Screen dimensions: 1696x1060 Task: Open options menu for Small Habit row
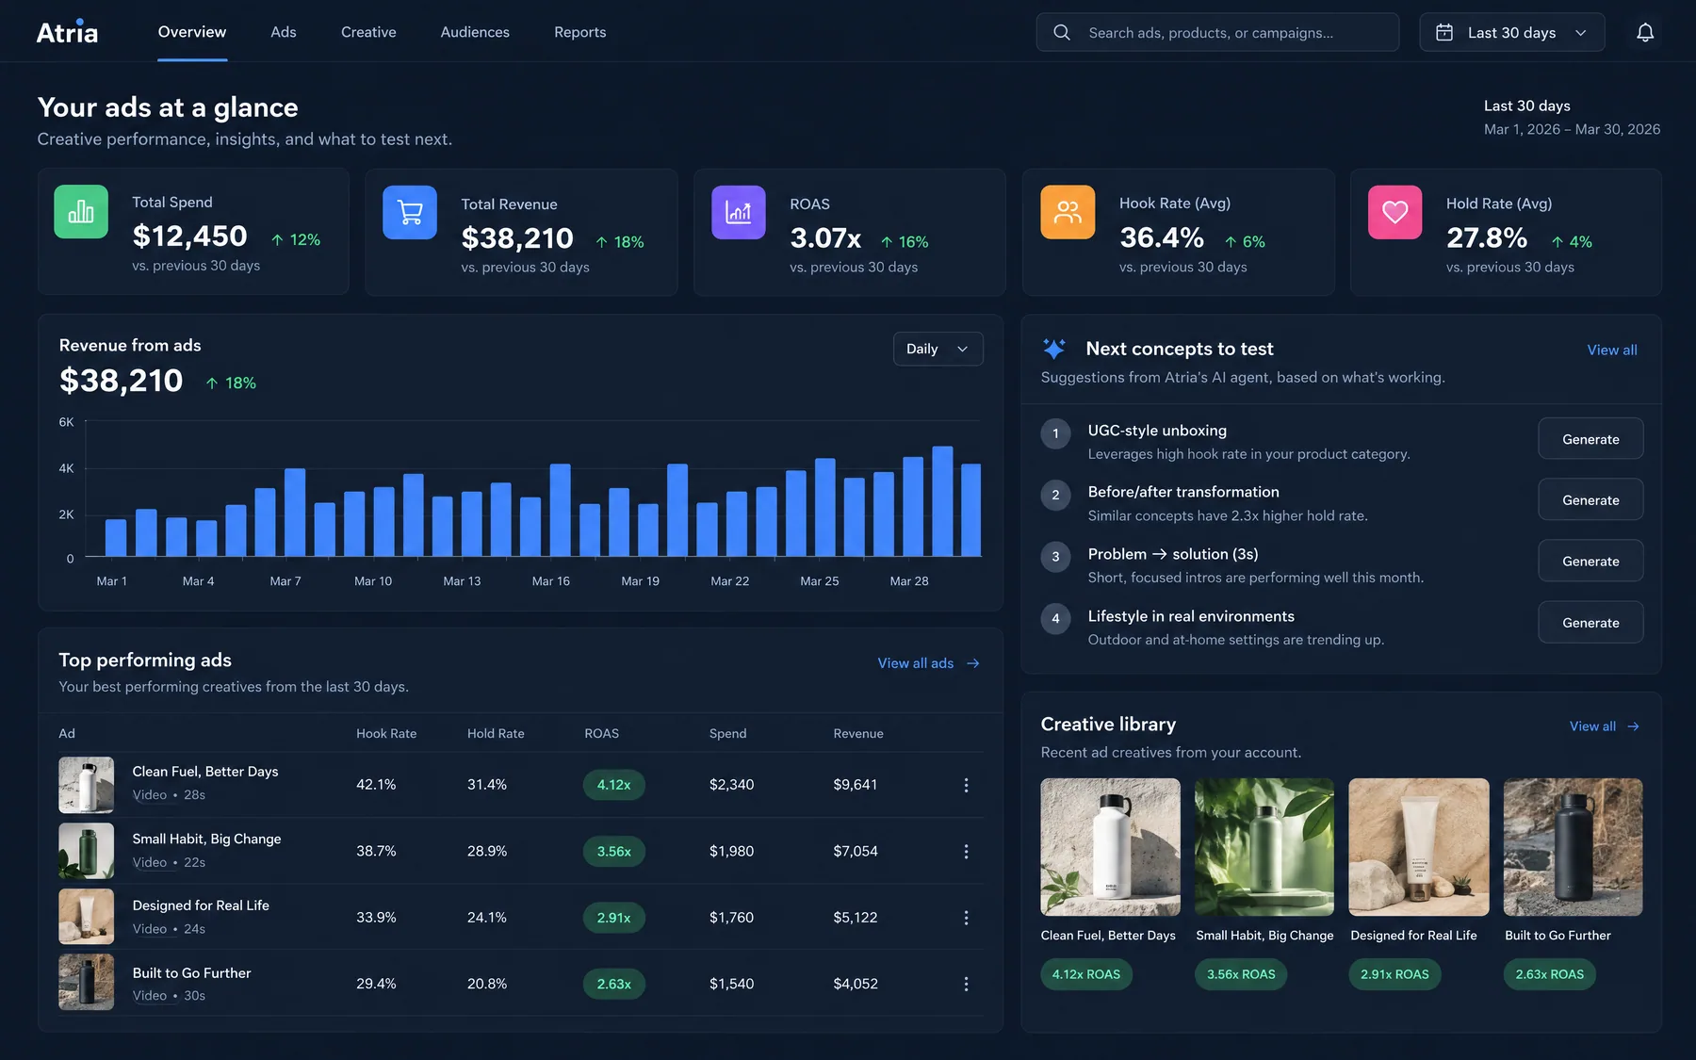pyautogui.click(x=966, y=852)
